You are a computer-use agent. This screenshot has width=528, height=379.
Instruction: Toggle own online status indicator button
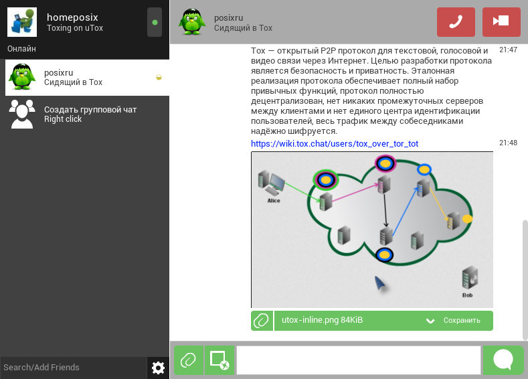coord(155,22)
